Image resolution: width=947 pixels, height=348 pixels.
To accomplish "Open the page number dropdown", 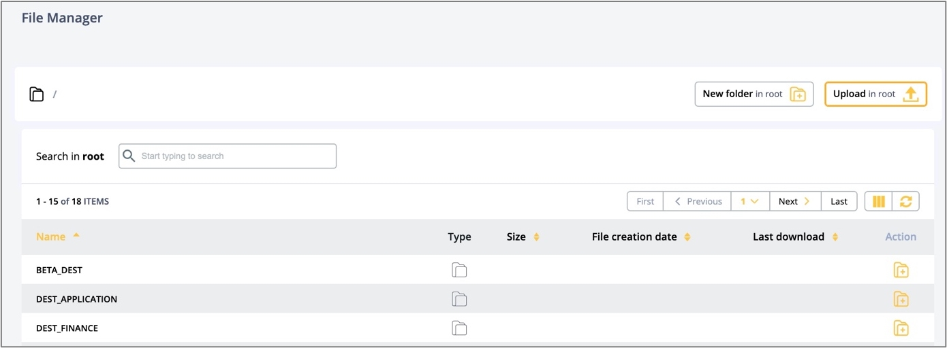I will click(x=749, y=201).
